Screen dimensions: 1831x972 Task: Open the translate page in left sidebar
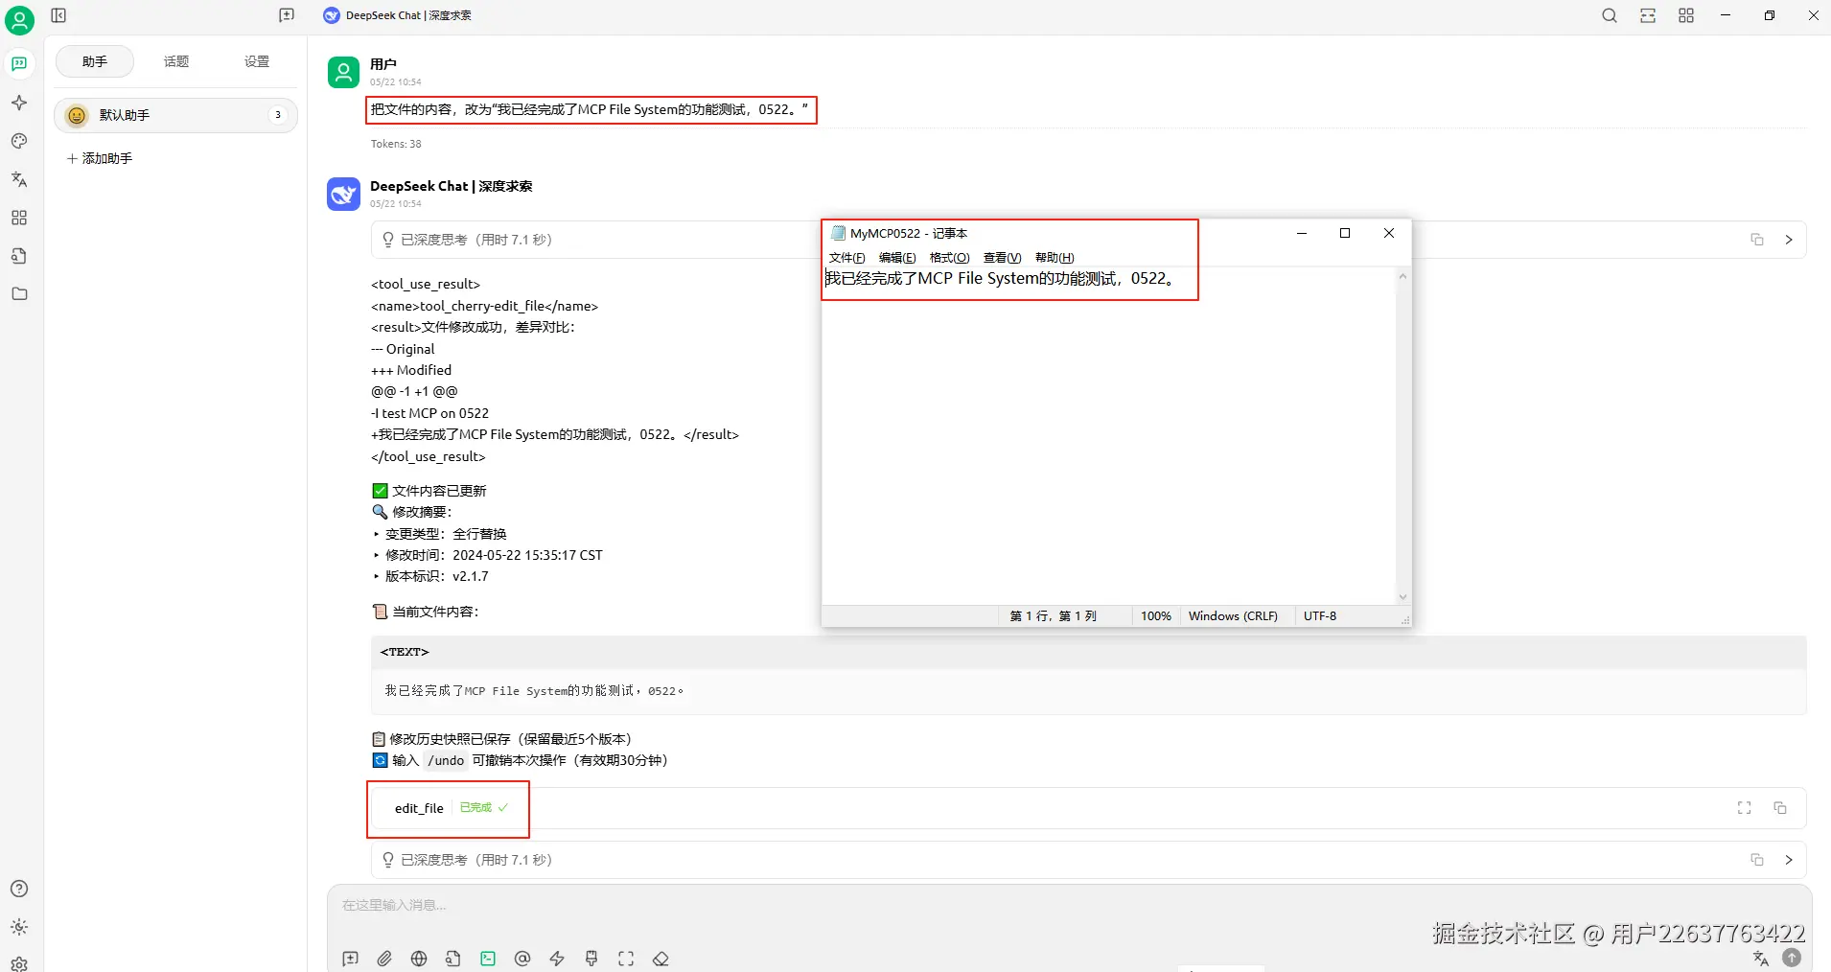click(19, 179)
